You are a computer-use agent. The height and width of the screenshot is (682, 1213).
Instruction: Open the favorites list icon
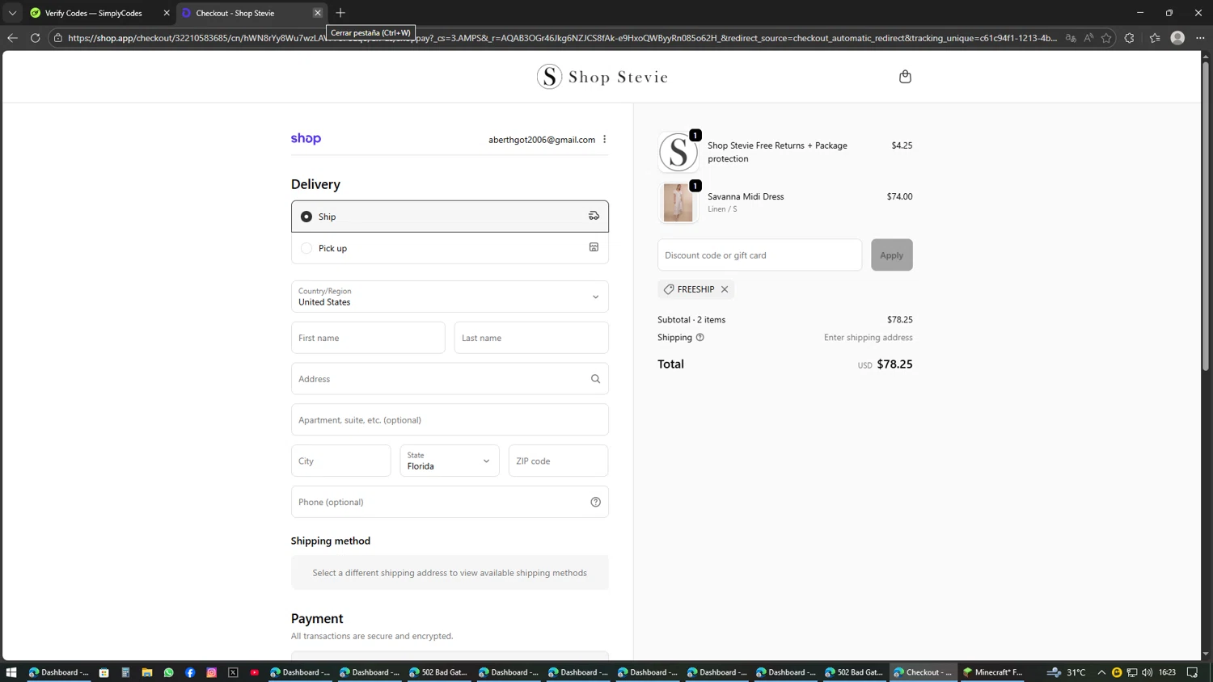[x=1155, y=38]
